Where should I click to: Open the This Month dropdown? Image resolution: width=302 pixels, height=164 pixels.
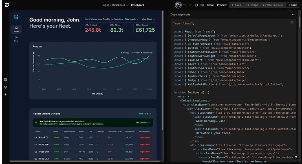132,19
